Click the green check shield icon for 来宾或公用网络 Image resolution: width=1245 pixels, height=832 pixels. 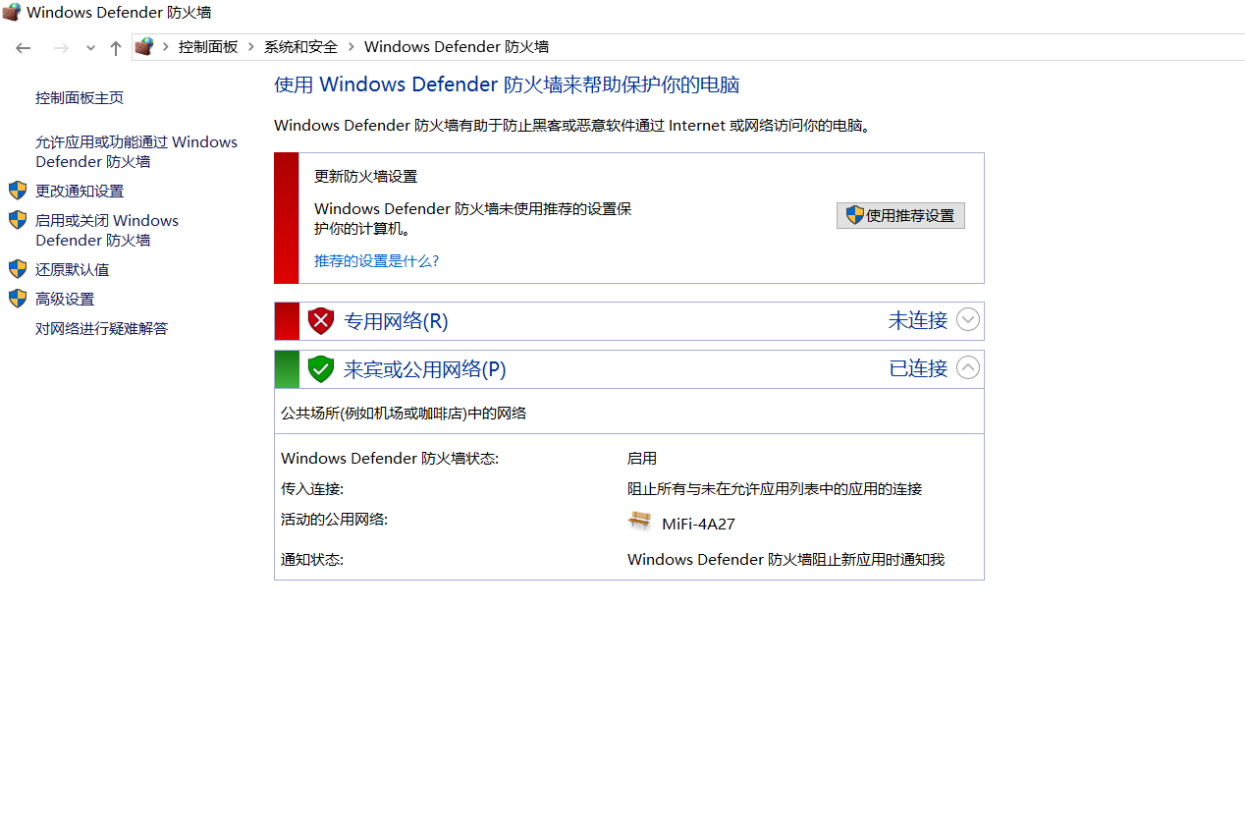click(321, 369)
